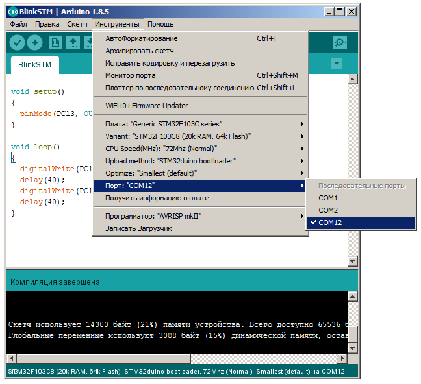Click the Open sketch (up arrow) icon

[x=73, y=42]
